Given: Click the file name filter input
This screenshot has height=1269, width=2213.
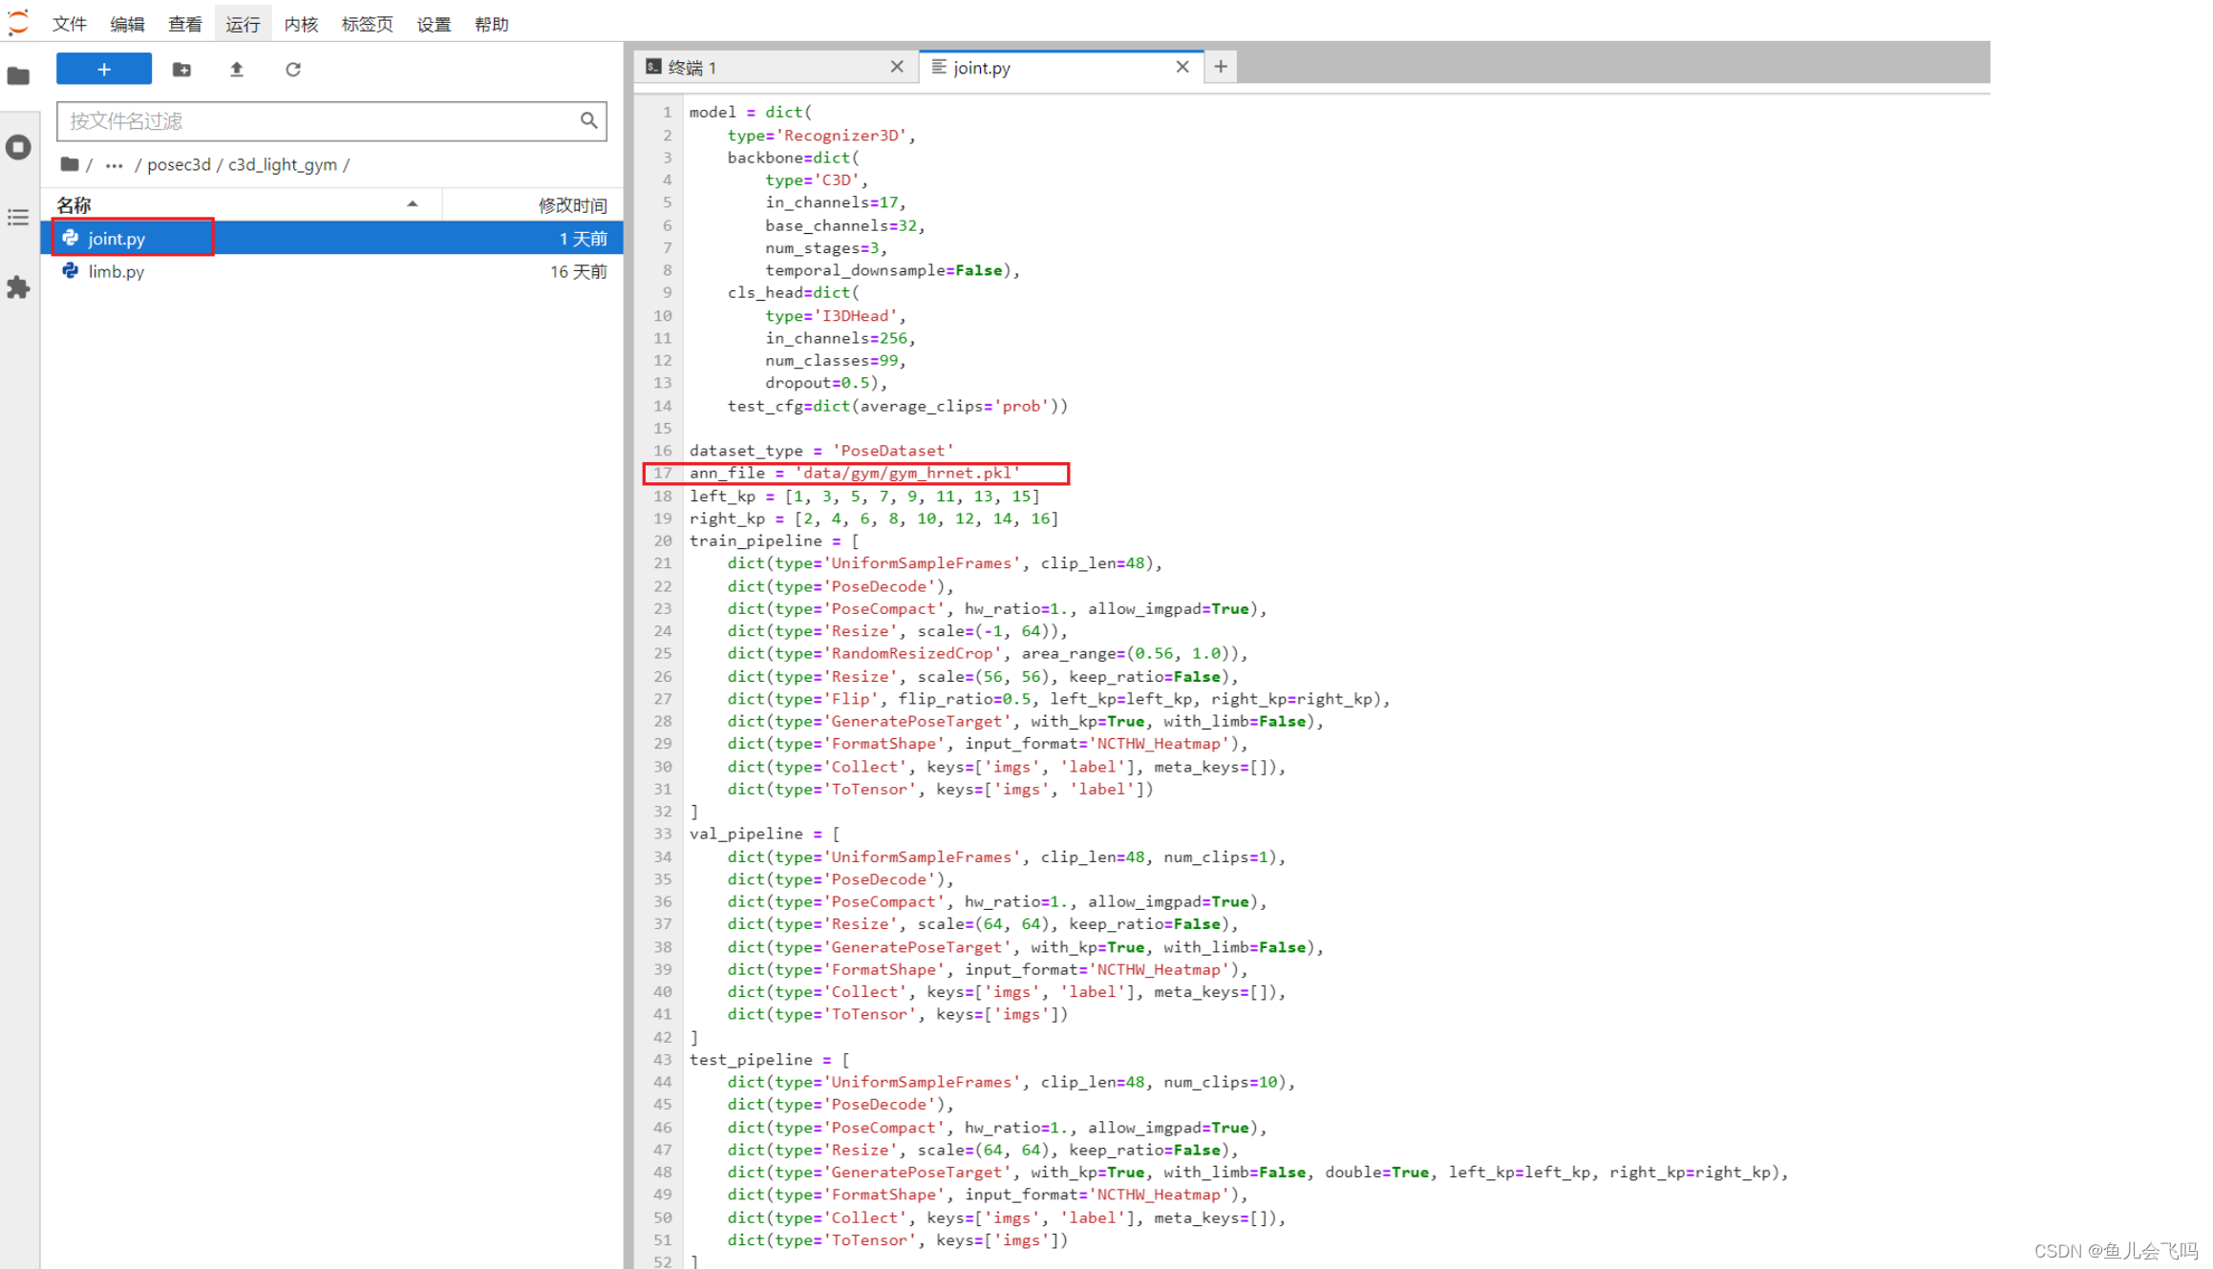Looking at the screenshot, I should pyautogui.click(x=320, y=121).
